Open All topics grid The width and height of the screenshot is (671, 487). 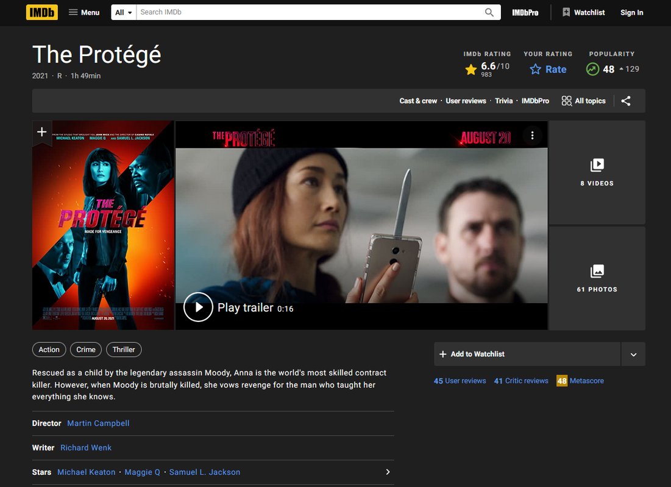coord(583,101)
